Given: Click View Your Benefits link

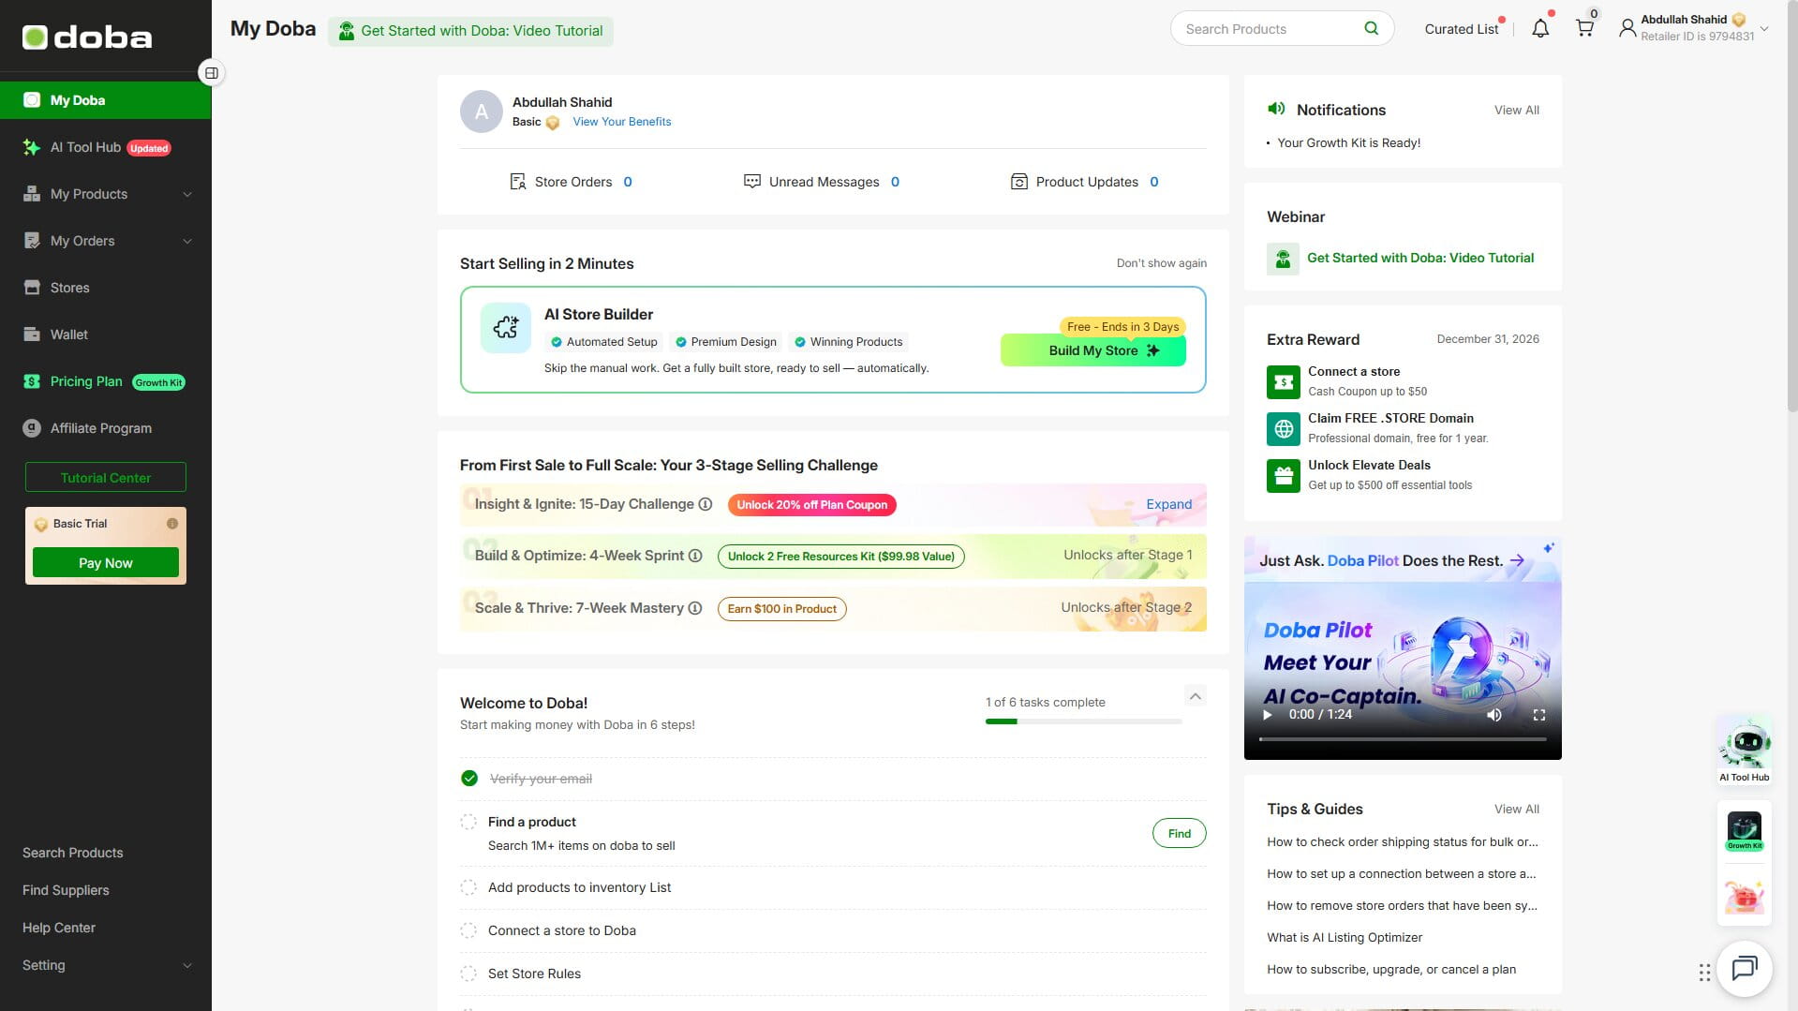Looking at the screenshot, I should click(621, 122).
